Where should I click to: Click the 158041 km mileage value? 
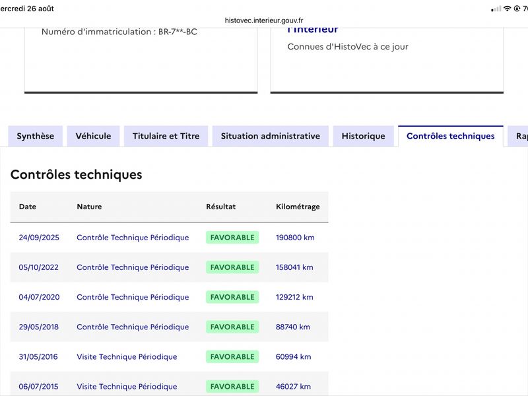(294, 267)
